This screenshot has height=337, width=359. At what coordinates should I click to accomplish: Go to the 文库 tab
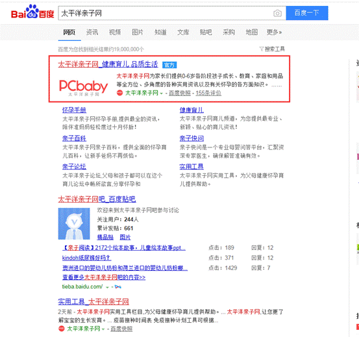pos(183,32)
